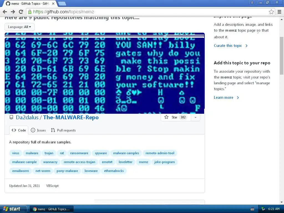Screen dimensions: 284x213
Task: Click the MEMZ hex dump preview image
Action: click(x=105, y=73)
